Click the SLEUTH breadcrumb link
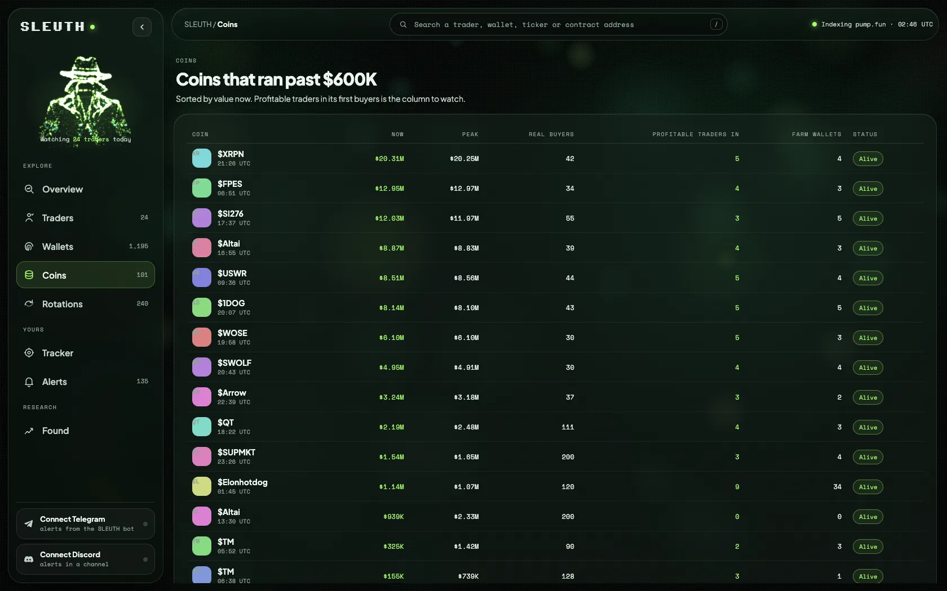This screenshot has height=591, width=947. (198, 25)
